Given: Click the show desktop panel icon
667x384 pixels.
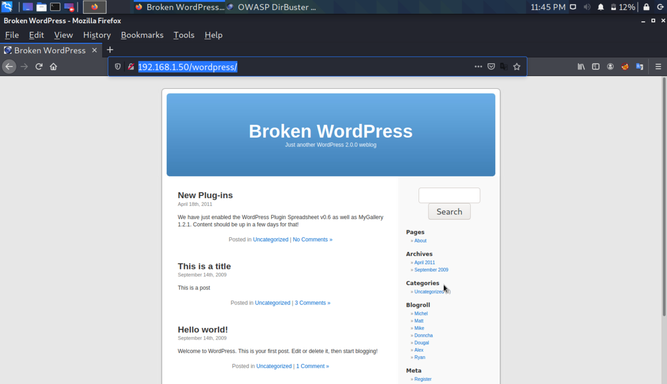Looking at the screenshot, I should [x=28, y=7].
